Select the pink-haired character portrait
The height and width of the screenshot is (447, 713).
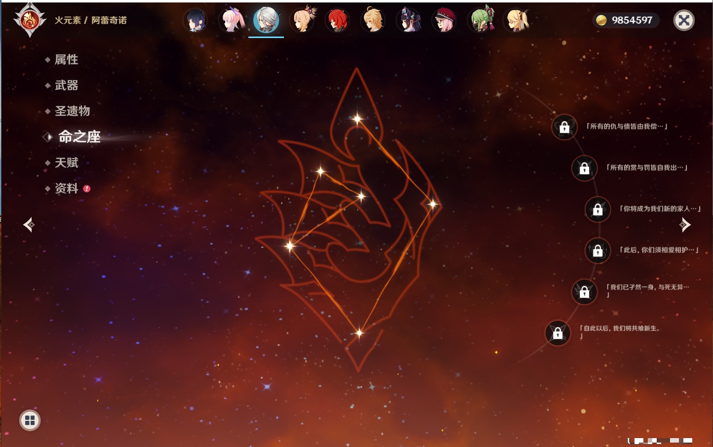pos(231,20)
